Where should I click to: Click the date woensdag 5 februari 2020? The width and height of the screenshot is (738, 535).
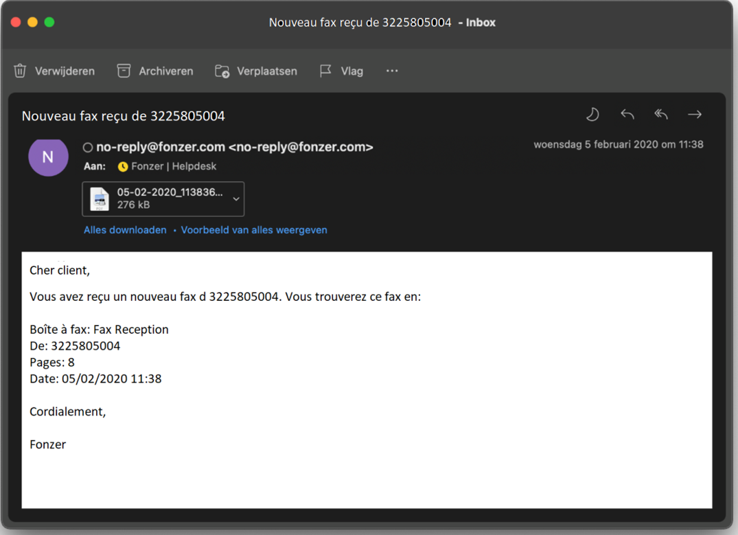[x=619, y=145]
